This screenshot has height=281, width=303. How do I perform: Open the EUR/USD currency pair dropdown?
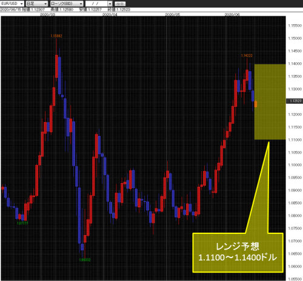(12, 4)
